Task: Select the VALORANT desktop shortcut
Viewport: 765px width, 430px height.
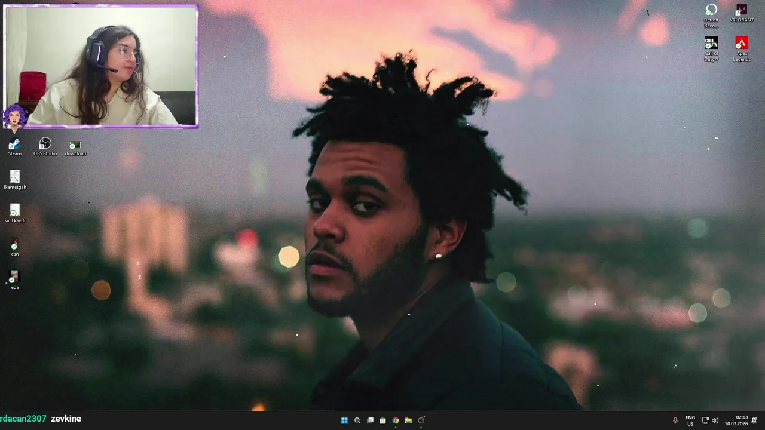Action: 742,13
